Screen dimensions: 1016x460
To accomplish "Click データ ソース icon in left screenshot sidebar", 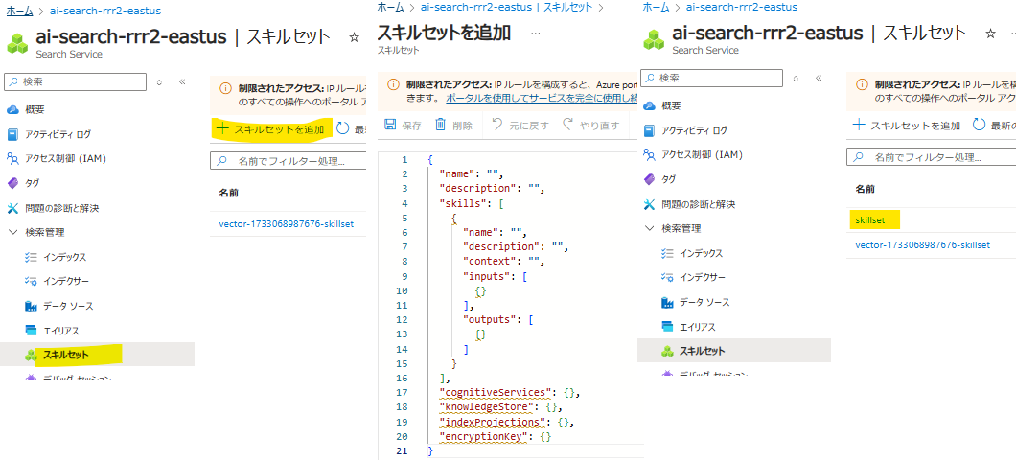I will [31, 306].
